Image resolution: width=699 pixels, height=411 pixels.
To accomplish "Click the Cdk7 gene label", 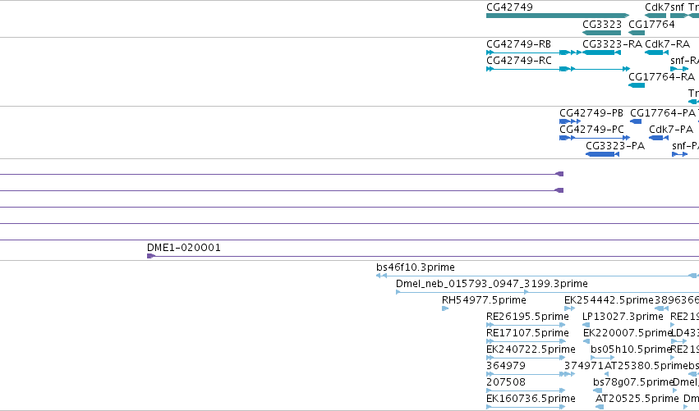I will tap(657, 7).
